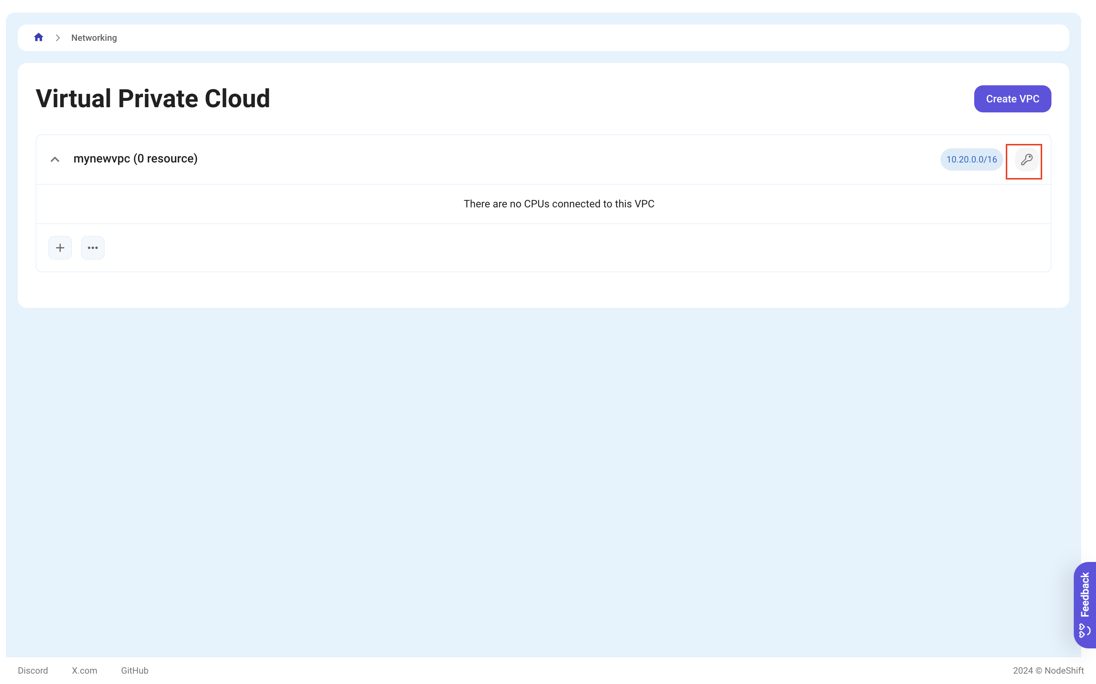Open the Networking breadcrumb

94,38
